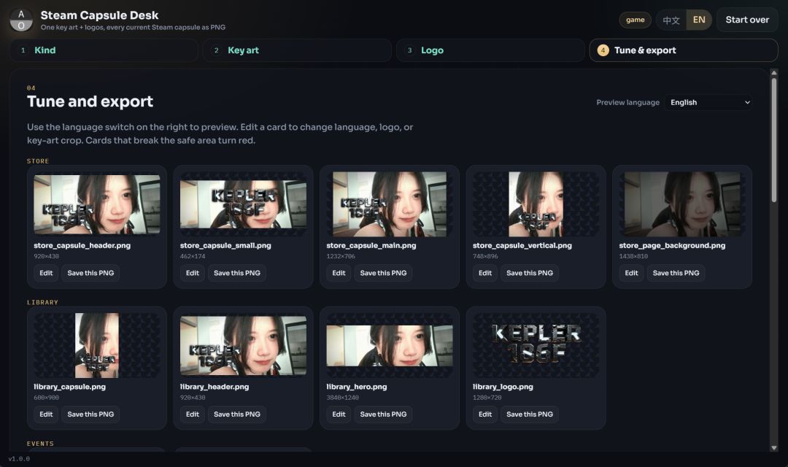Save library_logo.png as PNG
788x467 pixels.
pos(529,414)
